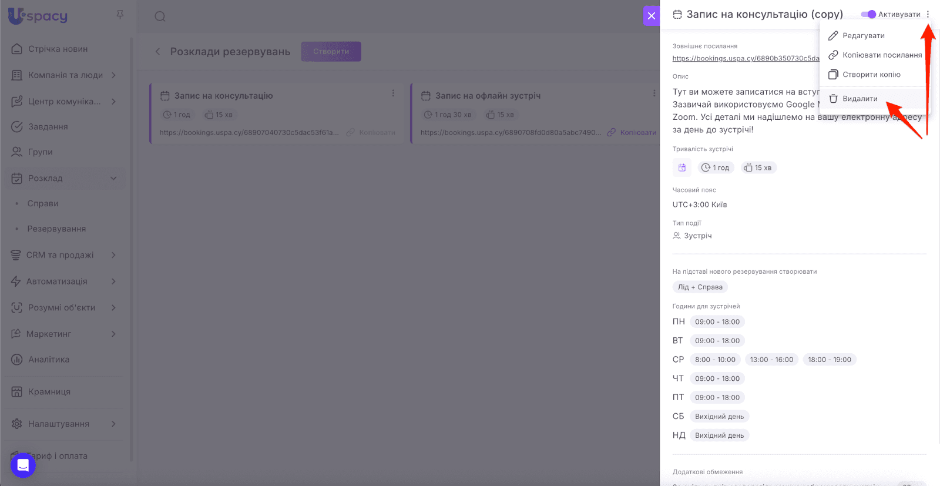Toggle the Активувати switch

pyautogui.click(x=868, y=15)
